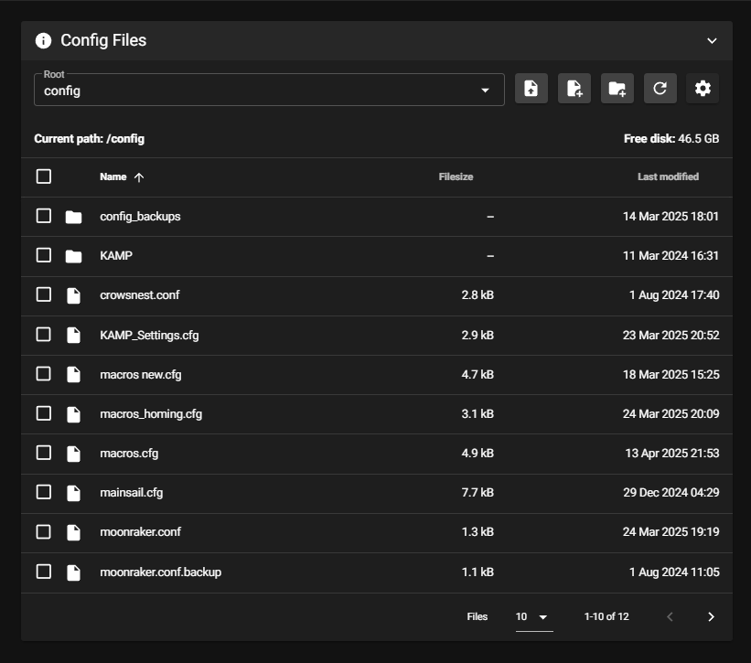The height and width of the screenshot is (663, 751).
Task: Click the 29 Dec 2024 04:29 date
Action: pos(671,493)
